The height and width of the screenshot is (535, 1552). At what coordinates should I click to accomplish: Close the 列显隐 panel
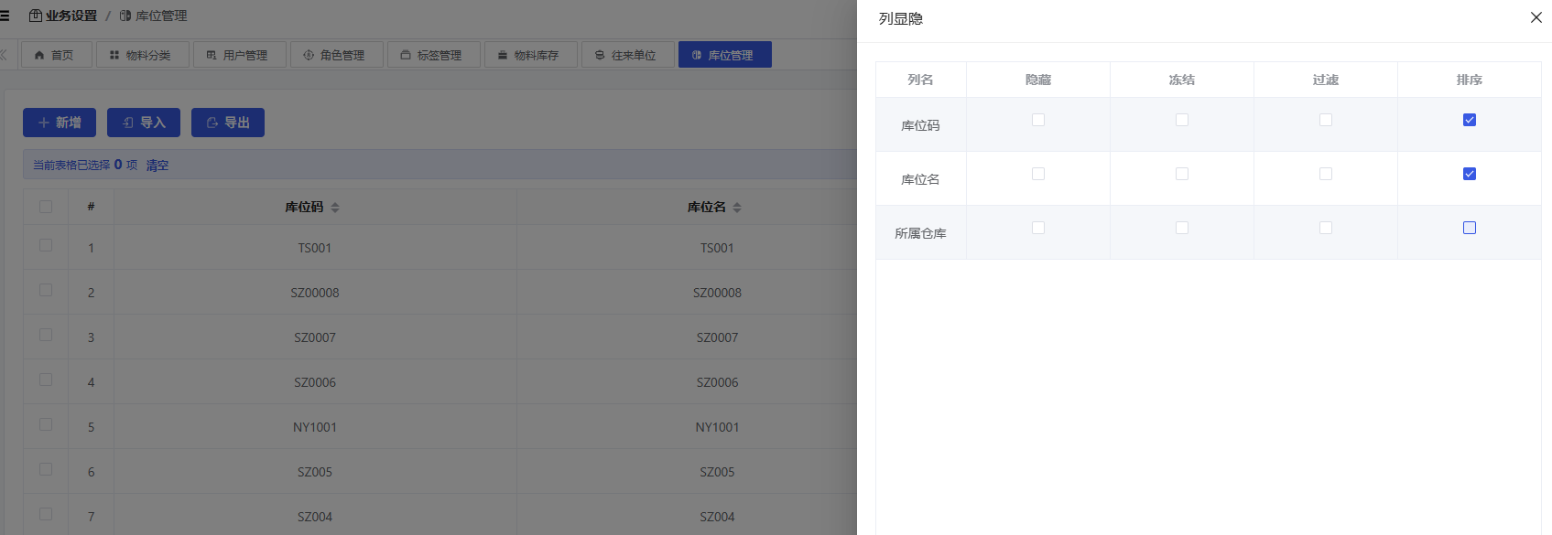[x=1536, y=17]
